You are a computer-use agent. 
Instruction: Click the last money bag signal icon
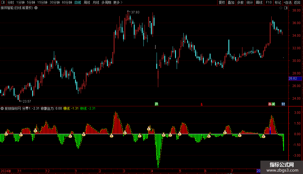tap(264, 136)
